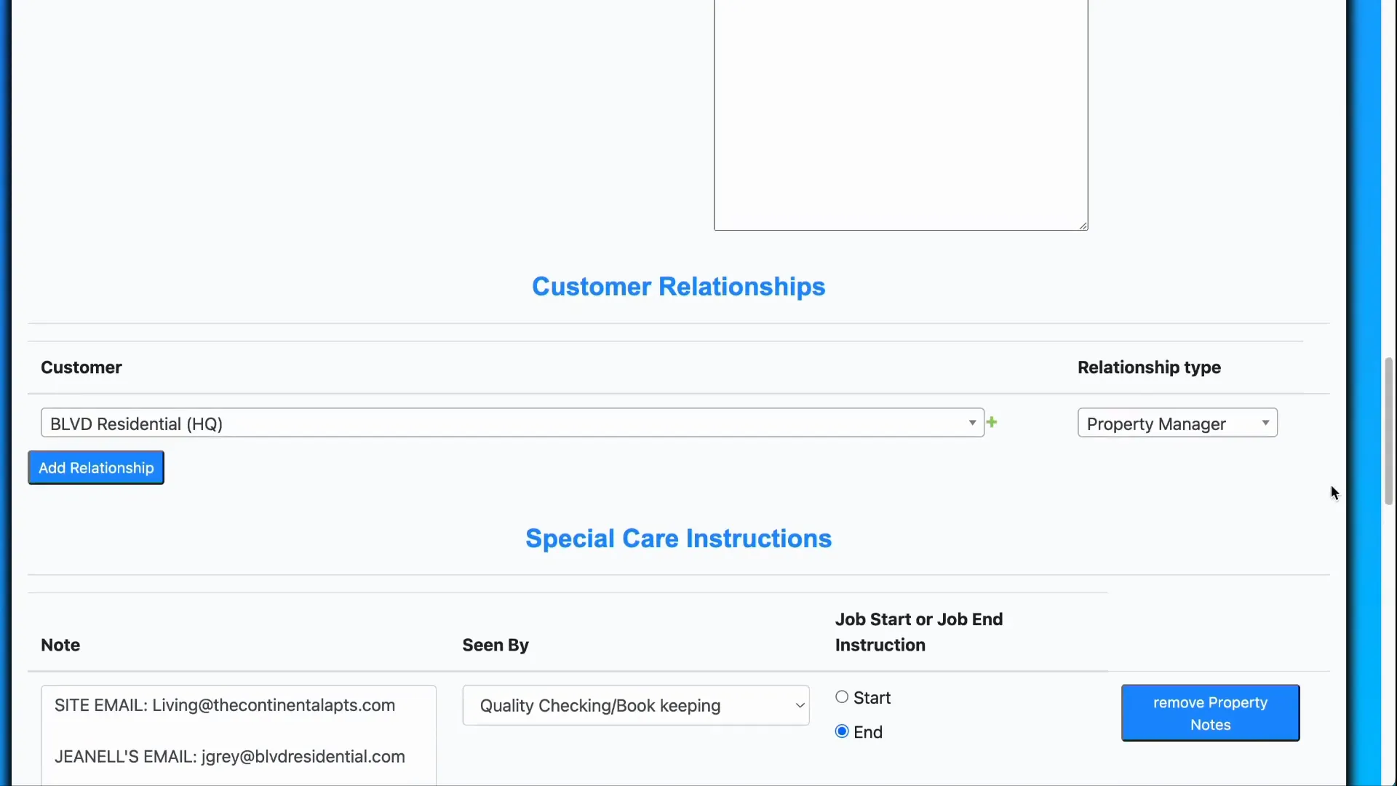Click Jeanell's email jgrey@blvdresidential.com
Screen dimensions: 1397x786
(230, 757)
